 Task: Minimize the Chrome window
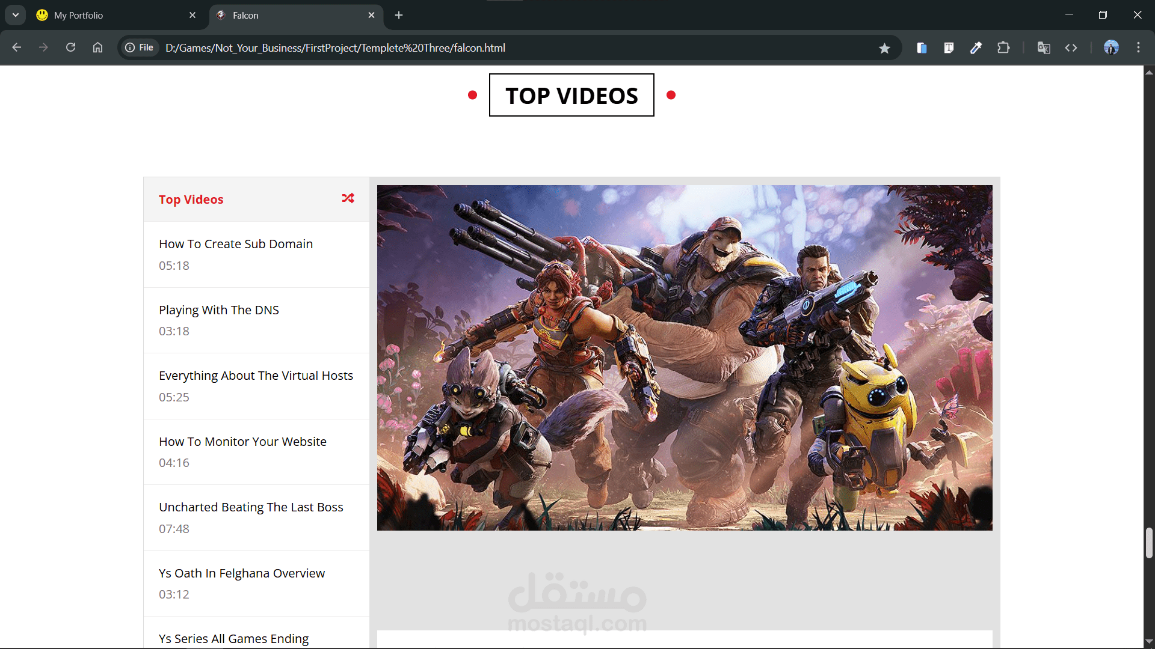point(1069,15)
